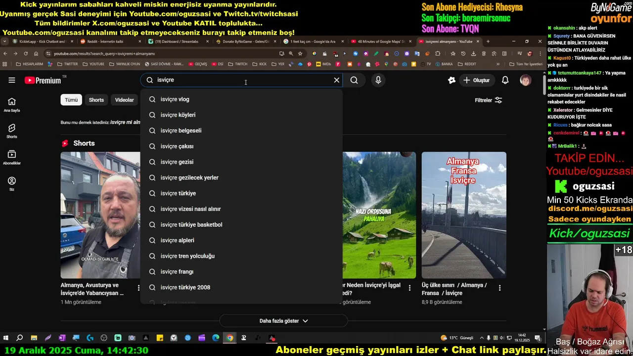Open the TWITTER bookmarks folder

(x=67, y=64)
